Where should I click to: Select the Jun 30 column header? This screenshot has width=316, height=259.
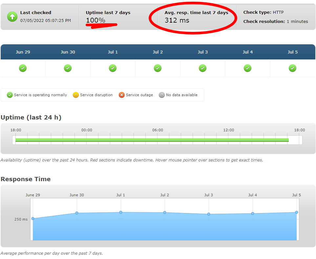68,52
